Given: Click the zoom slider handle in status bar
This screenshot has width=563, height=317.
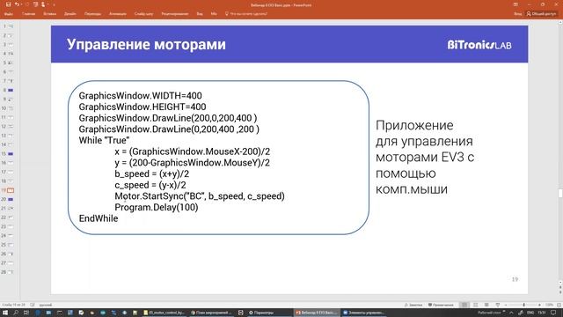Looking at the screenshot, I should click(x=524, y=305).
